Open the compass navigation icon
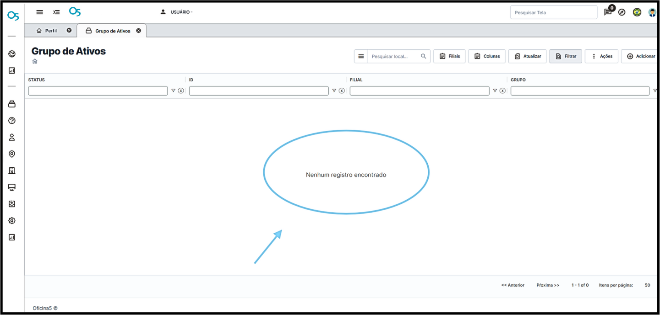The width and height of the screenshot is (660, 315). 622,12
